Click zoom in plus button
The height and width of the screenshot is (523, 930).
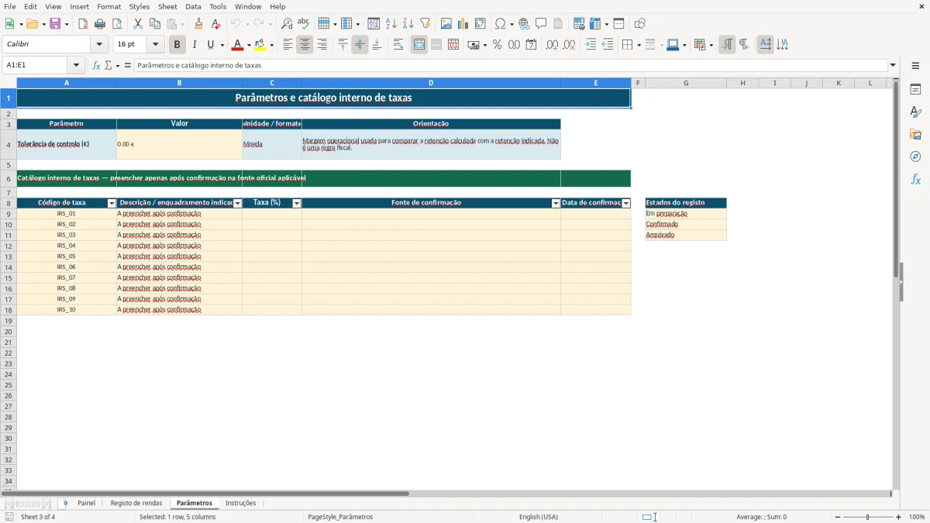tap(899, 517)
